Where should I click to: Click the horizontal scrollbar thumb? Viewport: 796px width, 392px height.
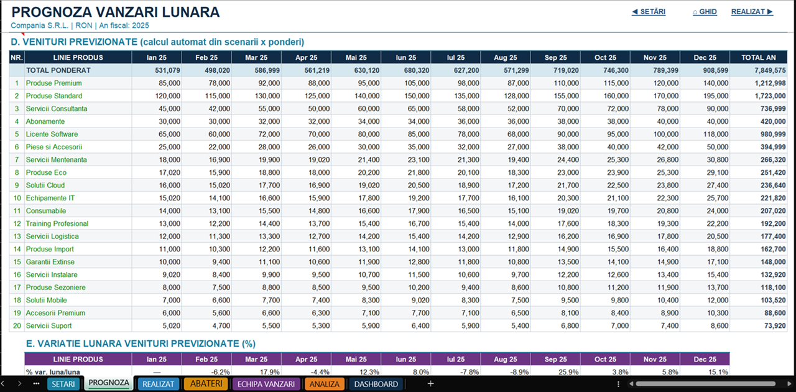(x=705, y=384)
